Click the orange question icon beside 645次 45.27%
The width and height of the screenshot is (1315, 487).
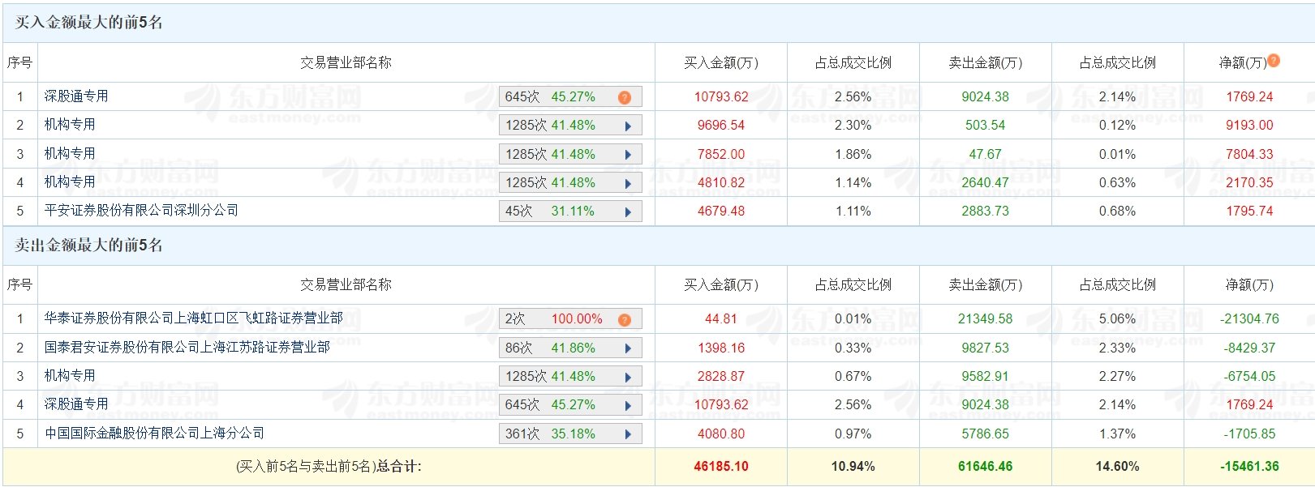(x=624, y=97)
